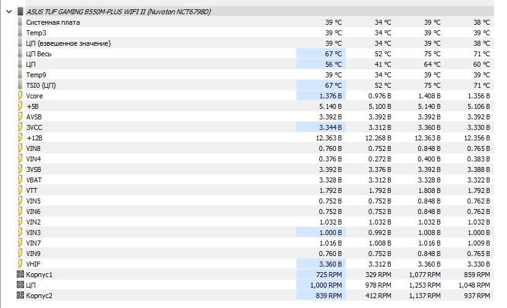Click the motherboard chip icon in header
Image resolution: width=507 pixels, height=308 pixels.
click(x=20, y=12)
